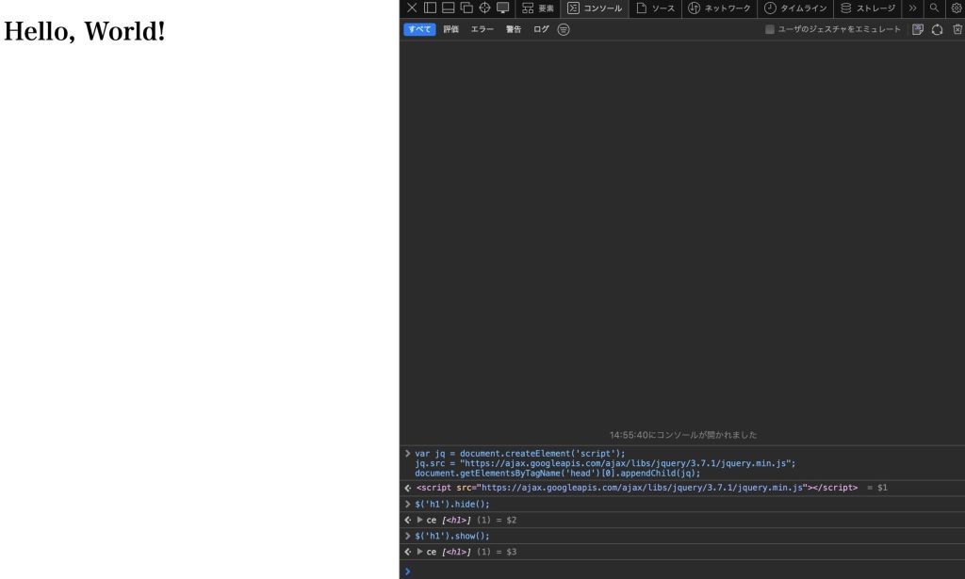Image resolution: width=965 pixels, height=579 pixels.
Task: Toggle the device screen preview icon
Action: pos(503,8)
